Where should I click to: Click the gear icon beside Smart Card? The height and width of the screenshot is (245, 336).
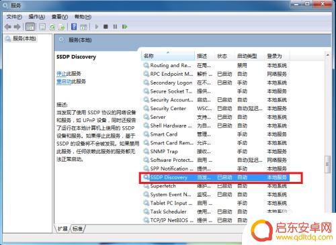[x=146, y=134]
